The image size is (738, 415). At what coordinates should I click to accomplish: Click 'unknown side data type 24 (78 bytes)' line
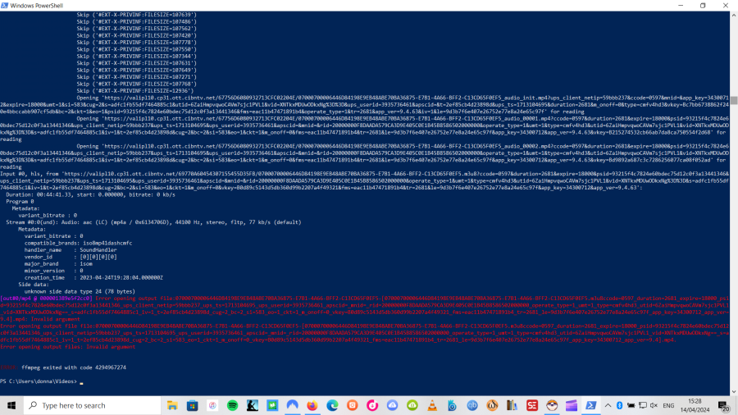[80, 291]
